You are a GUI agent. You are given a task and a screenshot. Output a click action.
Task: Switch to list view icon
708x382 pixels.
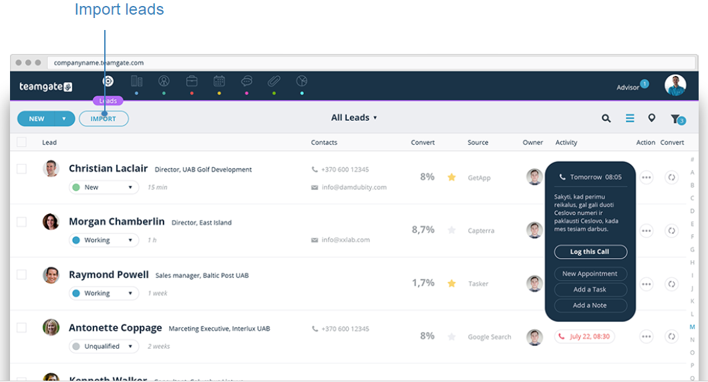(630, 118)
